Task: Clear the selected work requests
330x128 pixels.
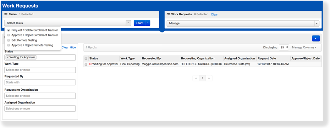Action: click(214, 14)
